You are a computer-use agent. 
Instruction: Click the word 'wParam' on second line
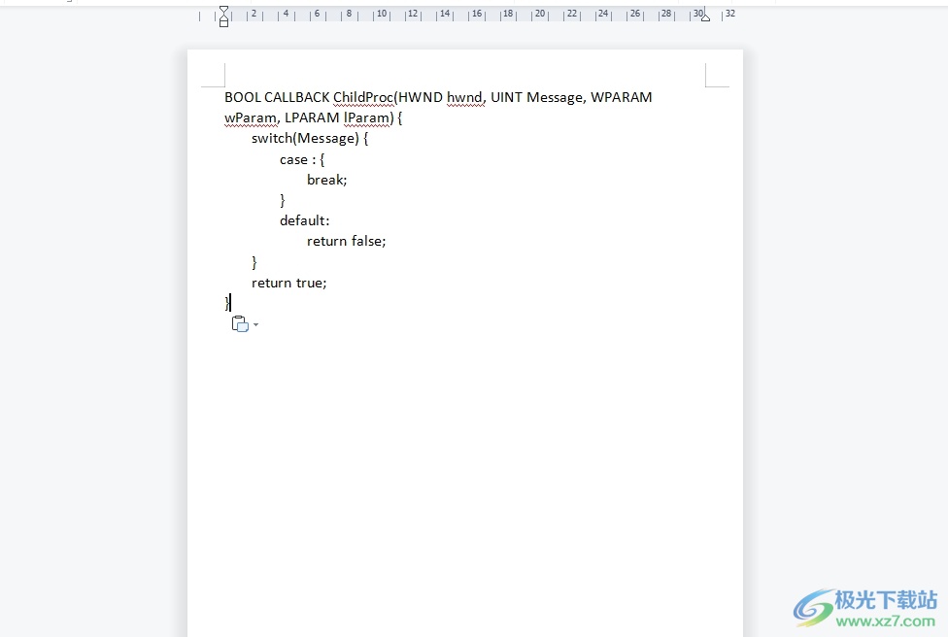tap(251, 117)
